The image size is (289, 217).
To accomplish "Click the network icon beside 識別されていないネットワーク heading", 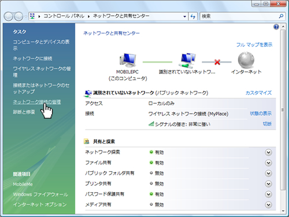I will click(88, 93).
